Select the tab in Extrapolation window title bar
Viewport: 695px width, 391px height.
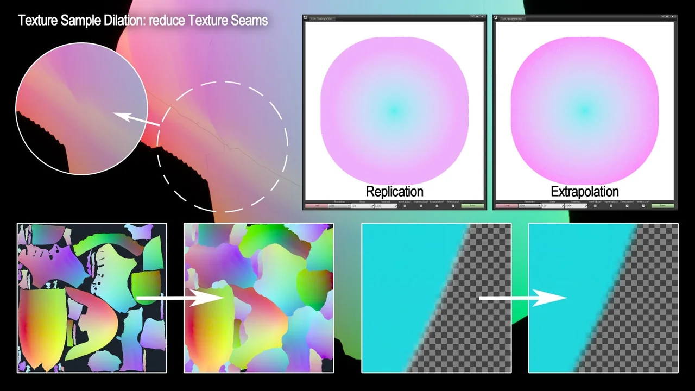(x=513, y=18)
